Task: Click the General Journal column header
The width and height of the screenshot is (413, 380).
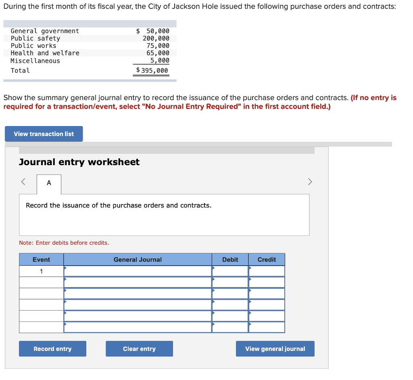Action: tap(138, 260)
